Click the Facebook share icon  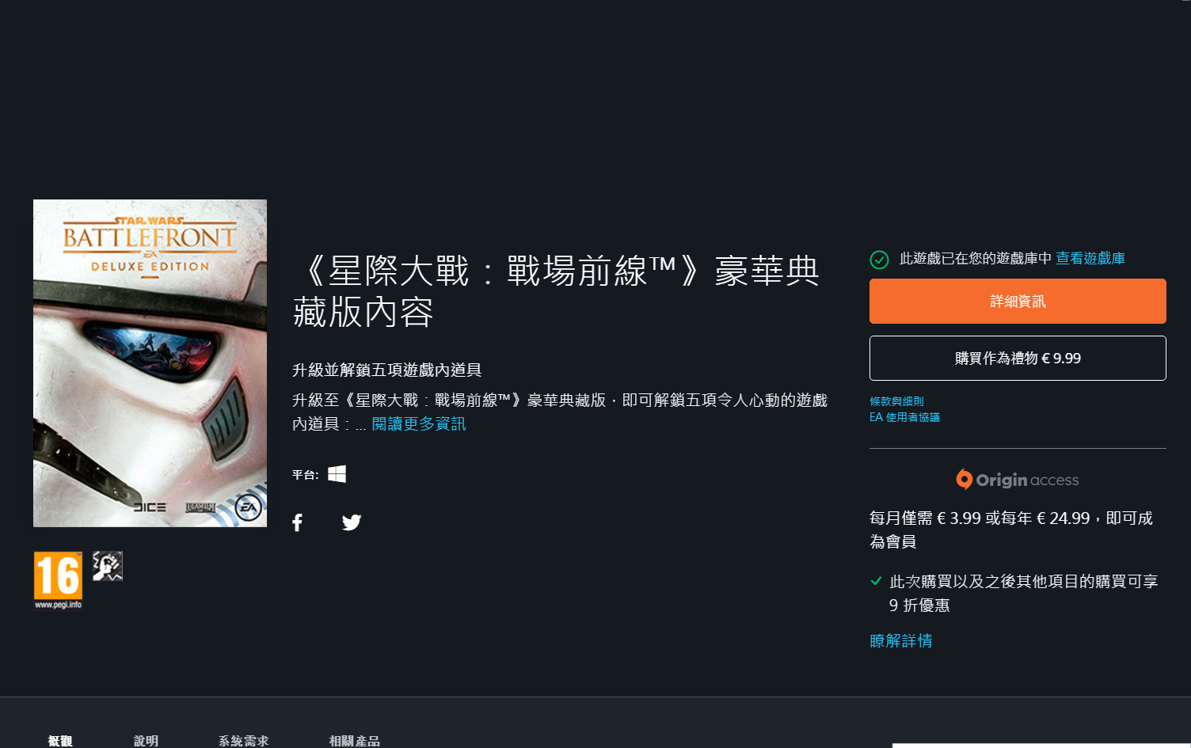point(298,522)
